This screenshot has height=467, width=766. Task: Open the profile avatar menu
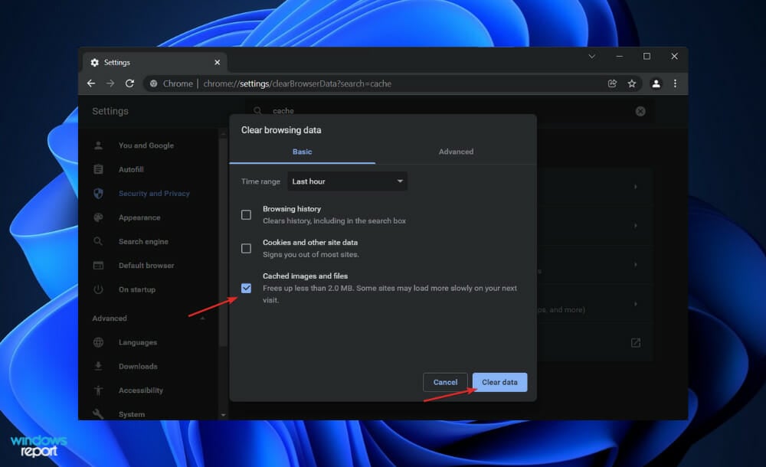[x=656, y=83]
